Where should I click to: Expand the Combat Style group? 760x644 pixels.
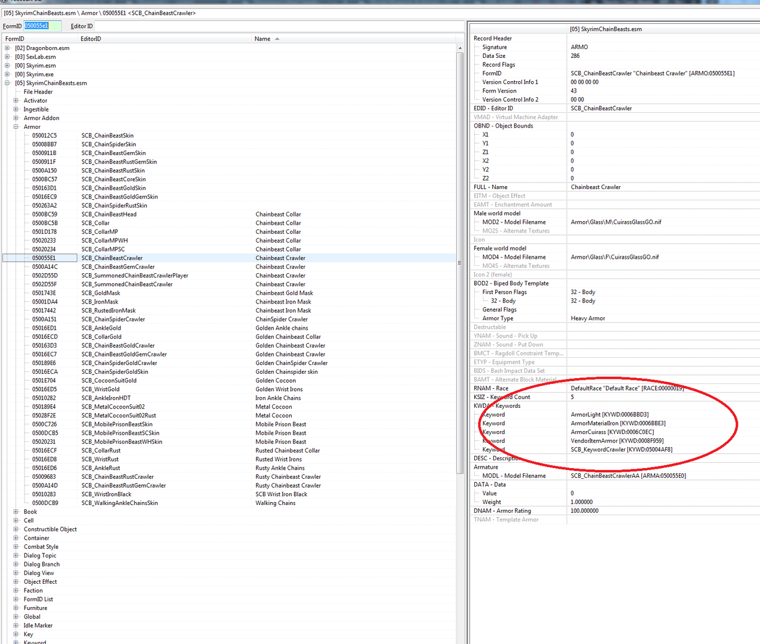(x=16, y=547)
